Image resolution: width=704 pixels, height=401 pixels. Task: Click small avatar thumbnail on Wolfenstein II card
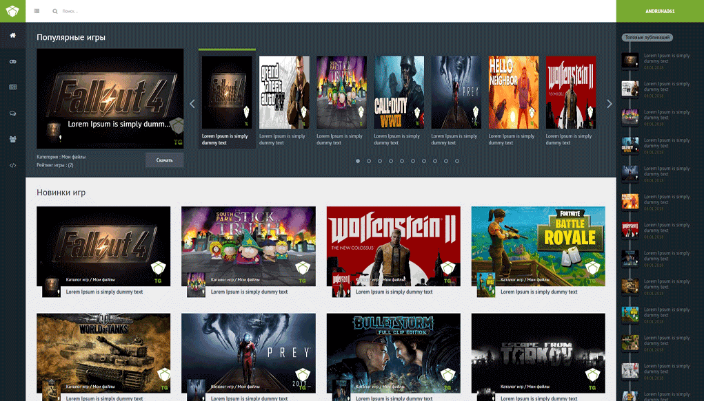tap(341, 285)
